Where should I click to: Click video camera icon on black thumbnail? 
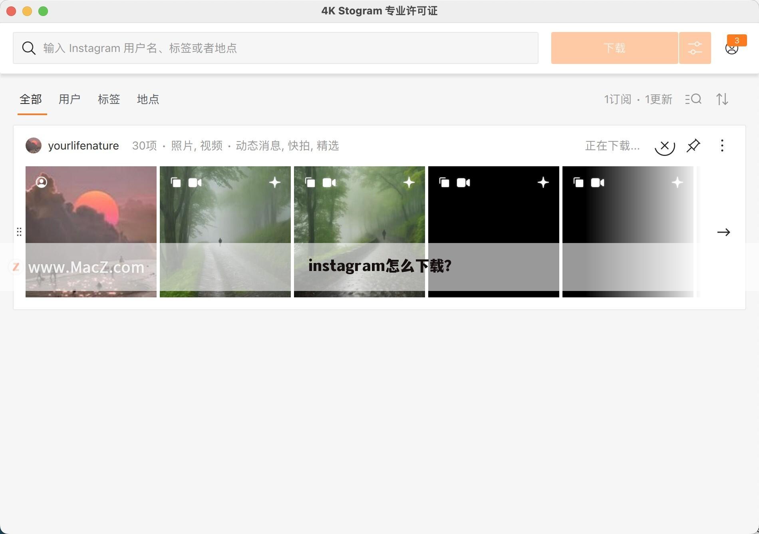tap(463, 183)
